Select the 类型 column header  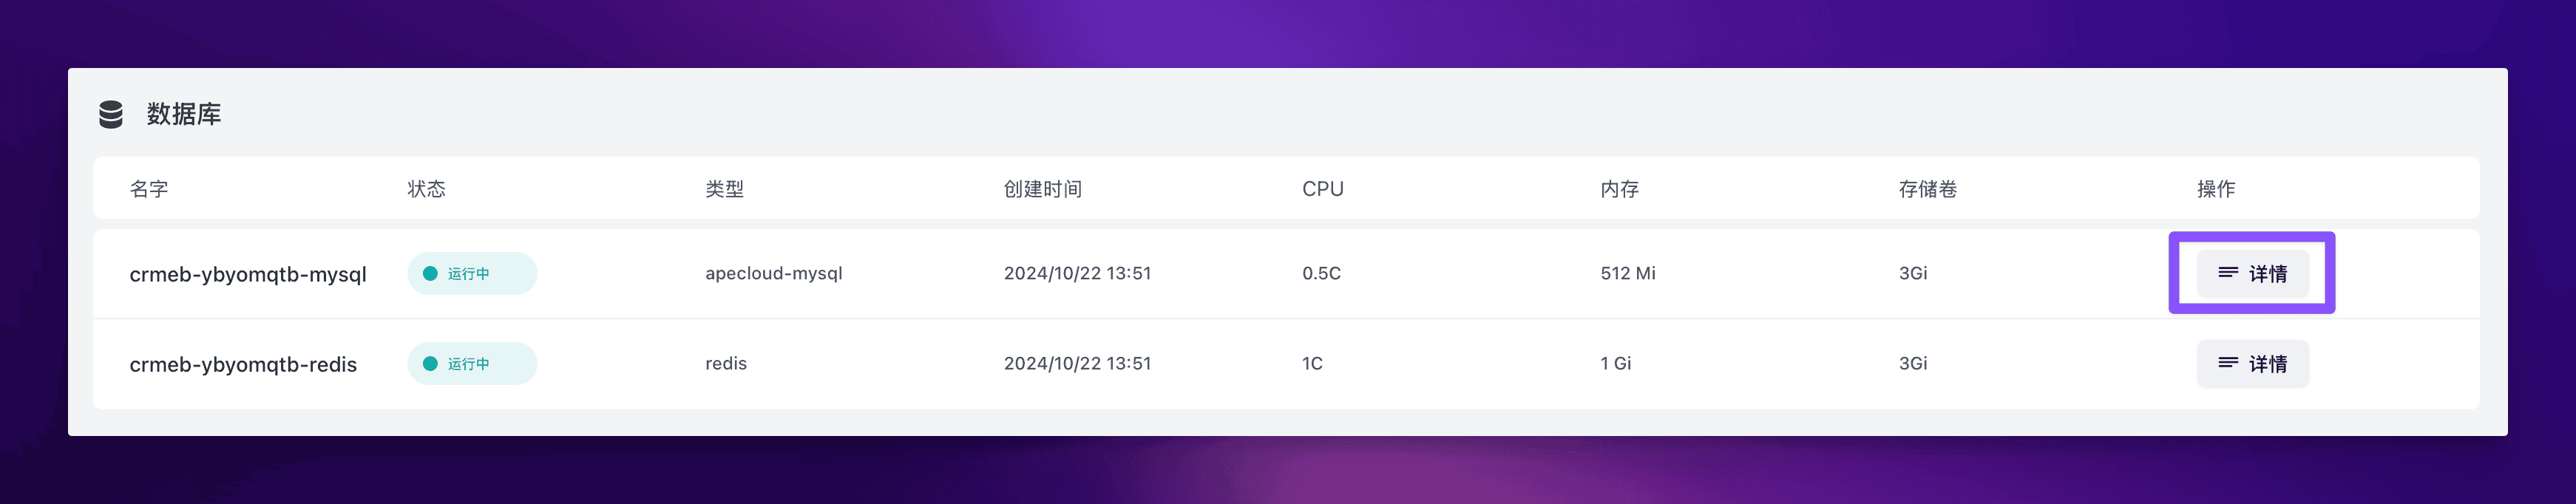(x=723, y=188)
